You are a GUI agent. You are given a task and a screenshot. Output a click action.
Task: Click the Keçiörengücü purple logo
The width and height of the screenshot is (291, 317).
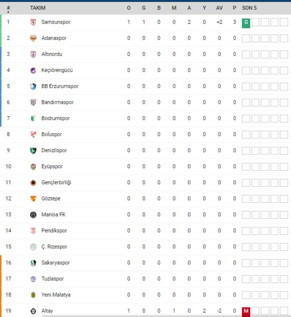click(33, 70)
